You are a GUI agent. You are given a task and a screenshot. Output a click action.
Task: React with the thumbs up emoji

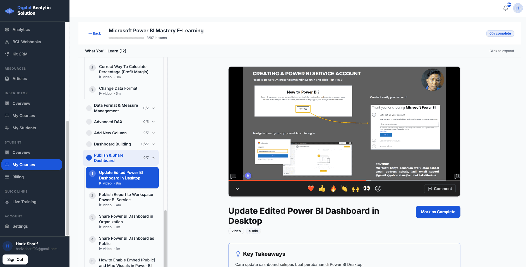[x=322, y=189]
